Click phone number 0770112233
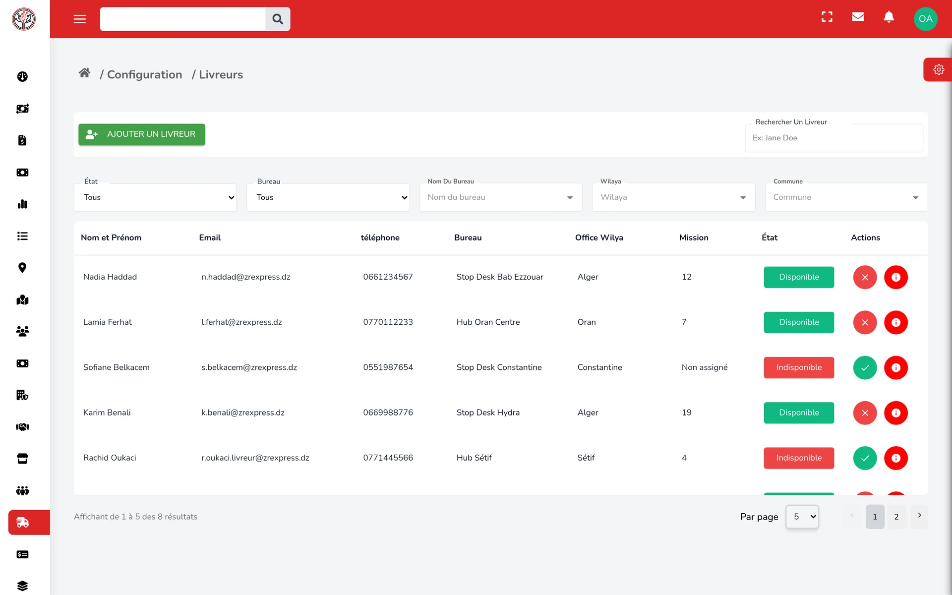The height and width of the screenshot is (595, 952). pos(388,322)
